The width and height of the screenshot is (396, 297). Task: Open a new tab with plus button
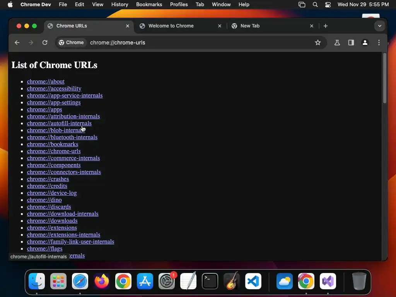point(326,26)
